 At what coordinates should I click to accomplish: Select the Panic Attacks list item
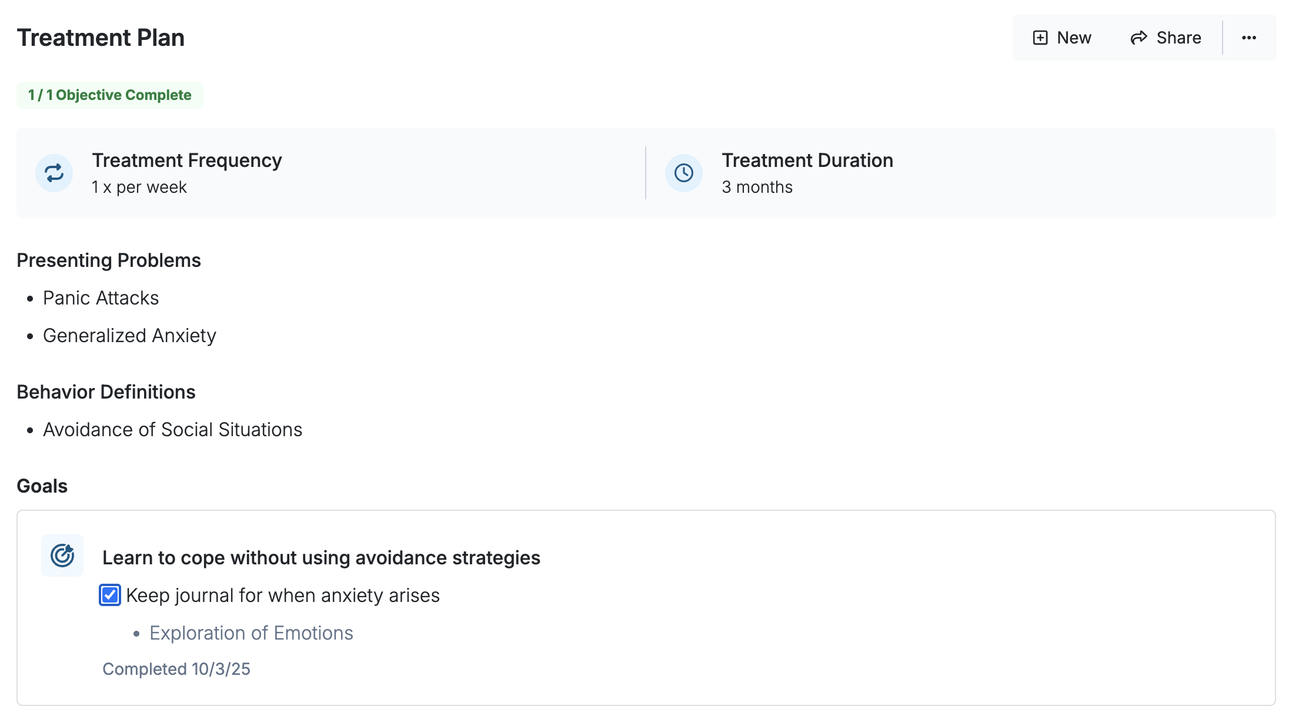(x=101, y=298)
